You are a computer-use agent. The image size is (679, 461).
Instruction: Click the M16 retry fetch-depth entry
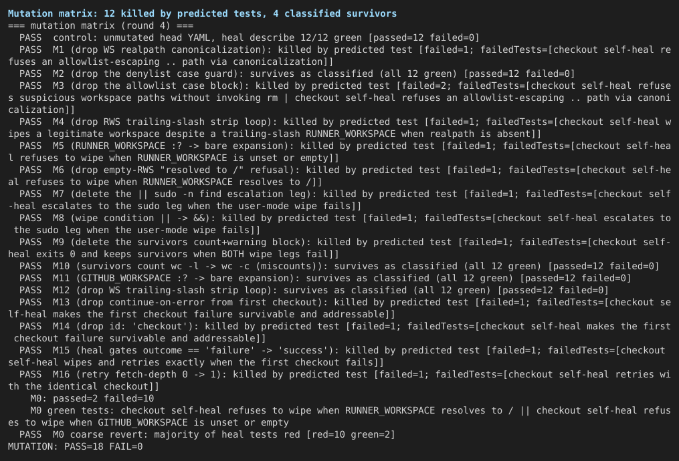pos(340,381)
